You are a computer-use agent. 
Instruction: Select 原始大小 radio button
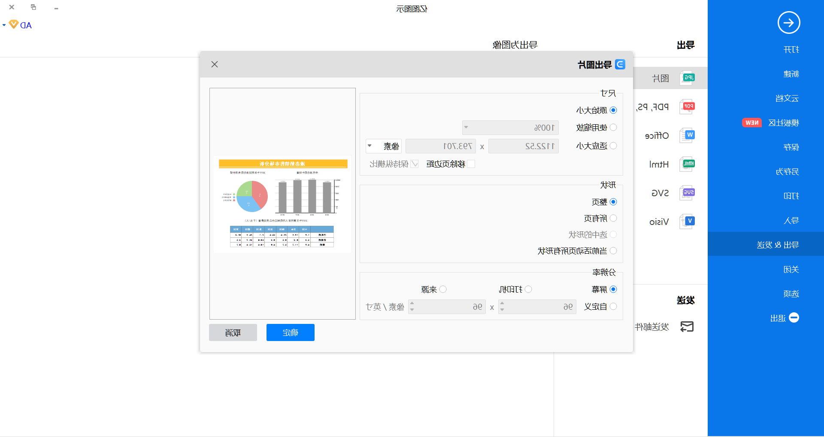(x=613, y=110)
